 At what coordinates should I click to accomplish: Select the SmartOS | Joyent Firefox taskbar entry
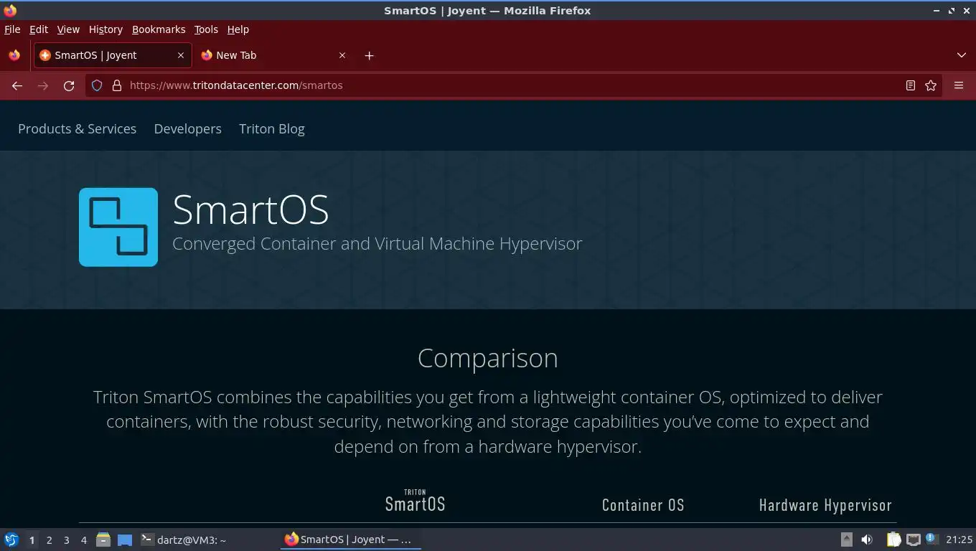349,540
